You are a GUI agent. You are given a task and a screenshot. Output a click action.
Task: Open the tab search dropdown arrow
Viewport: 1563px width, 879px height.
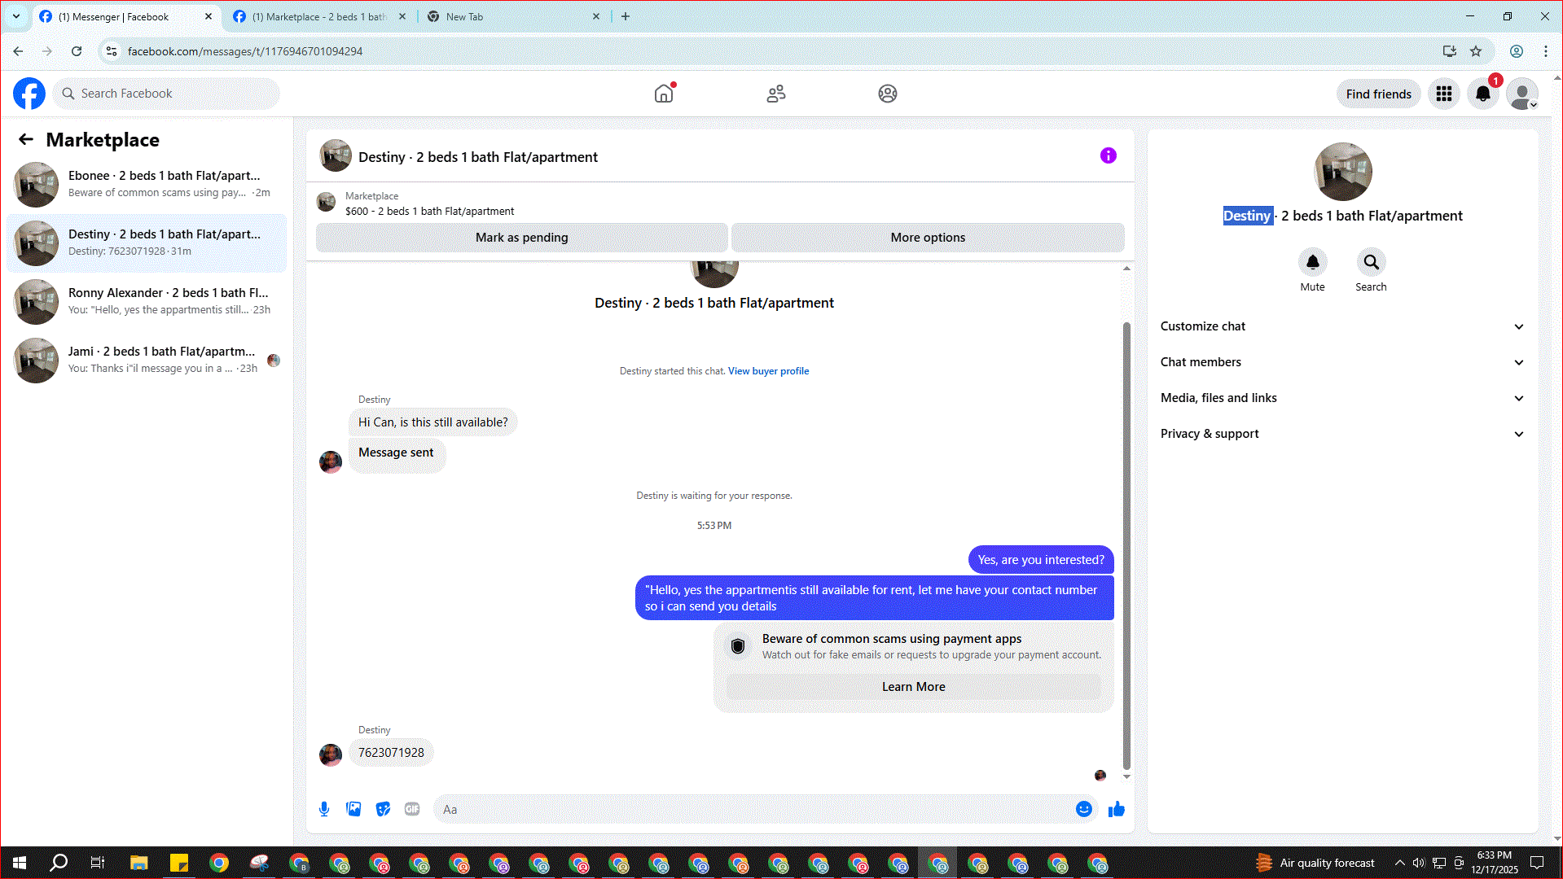[x=15, y=16]
